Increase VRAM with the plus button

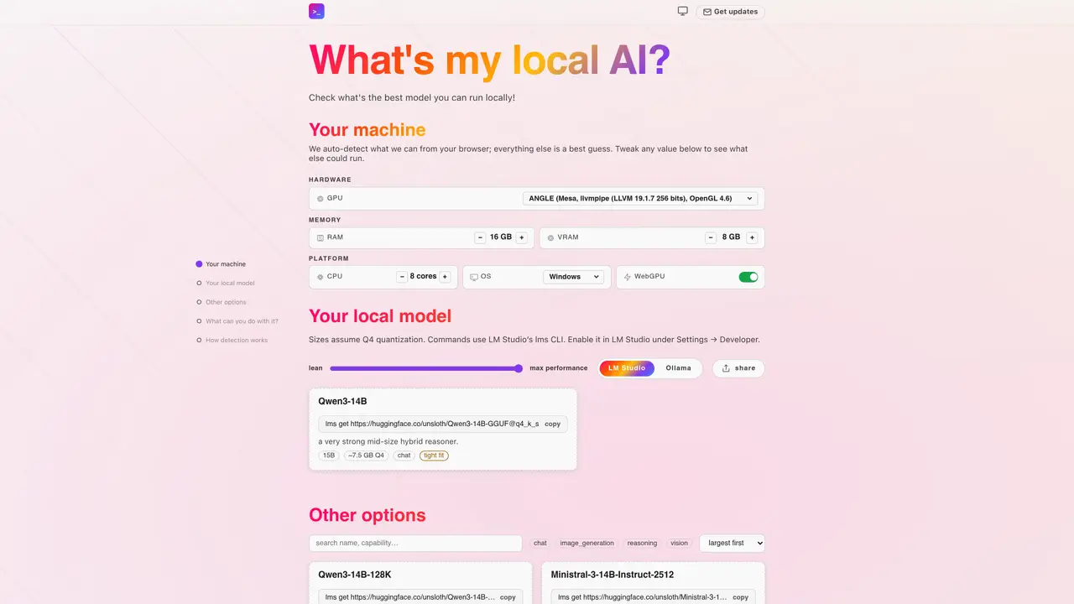[x=752, y=237]
